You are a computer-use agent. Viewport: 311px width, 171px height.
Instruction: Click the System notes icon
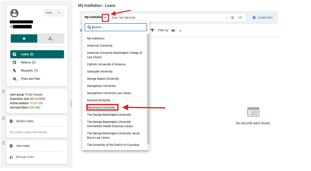point(11,121)
